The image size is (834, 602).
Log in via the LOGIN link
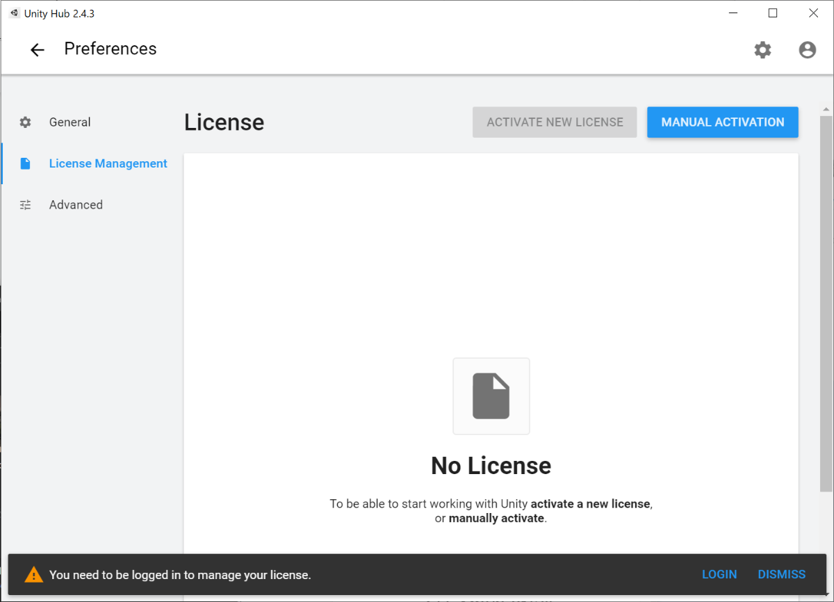719,575
